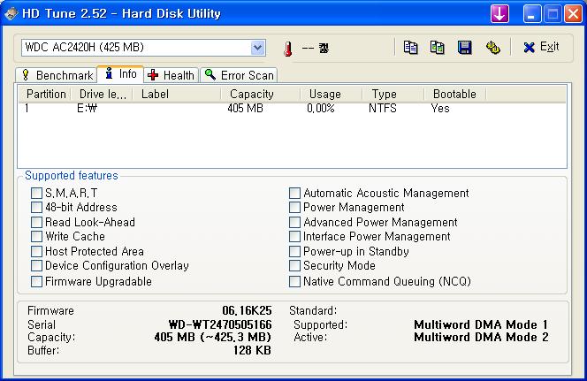Screen dimensions: 587x381
Task: Close the HD Tune window
Action: (x=573, y=14)
